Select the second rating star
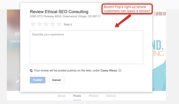 click(x=40, y=24)
